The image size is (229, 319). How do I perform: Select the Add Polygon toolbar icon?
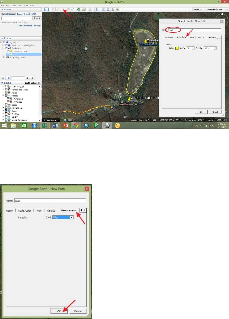pyautogui.click(x=58, y=9)
